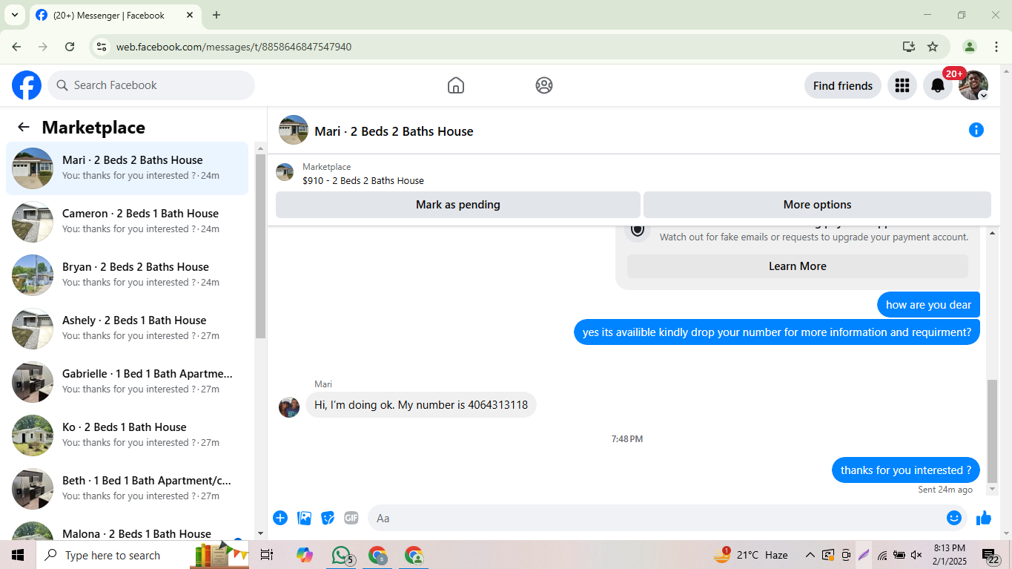Screen dimensions: 1012x569
Task: Open the notifications bell icon
Action: coord(938,85)
